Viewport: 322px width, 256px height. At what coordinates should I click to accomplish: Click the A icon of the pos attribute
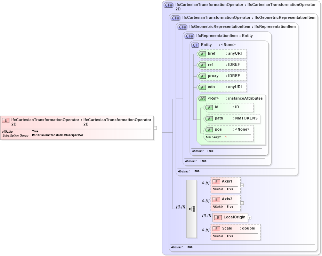pyautogui.click(x=209, y=129)
